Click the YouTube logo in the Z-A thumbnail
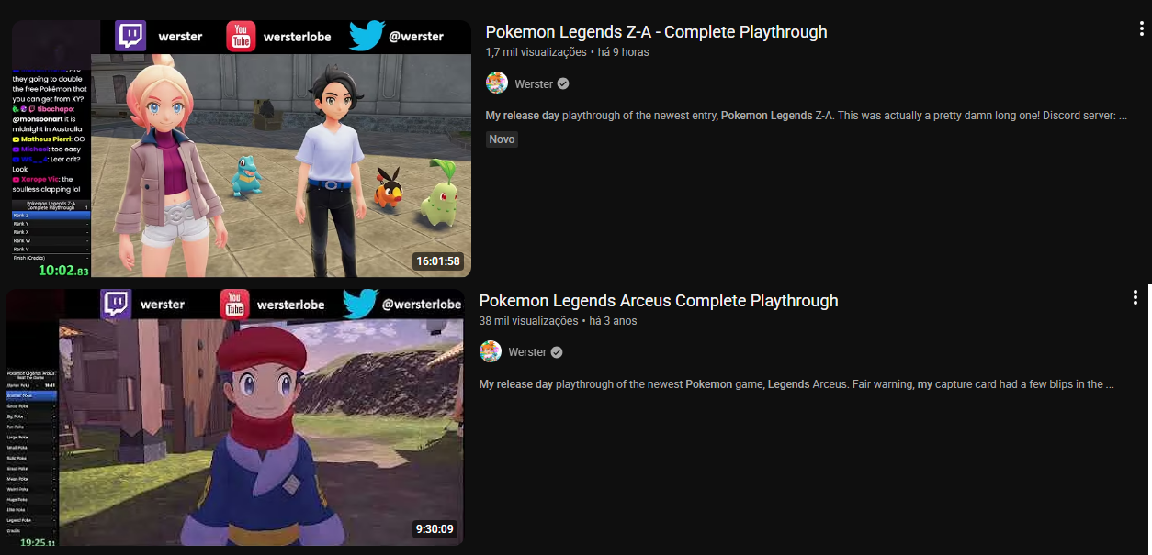Image resolution: width=1152 pixels, height=555 pixels. [241, 36]
